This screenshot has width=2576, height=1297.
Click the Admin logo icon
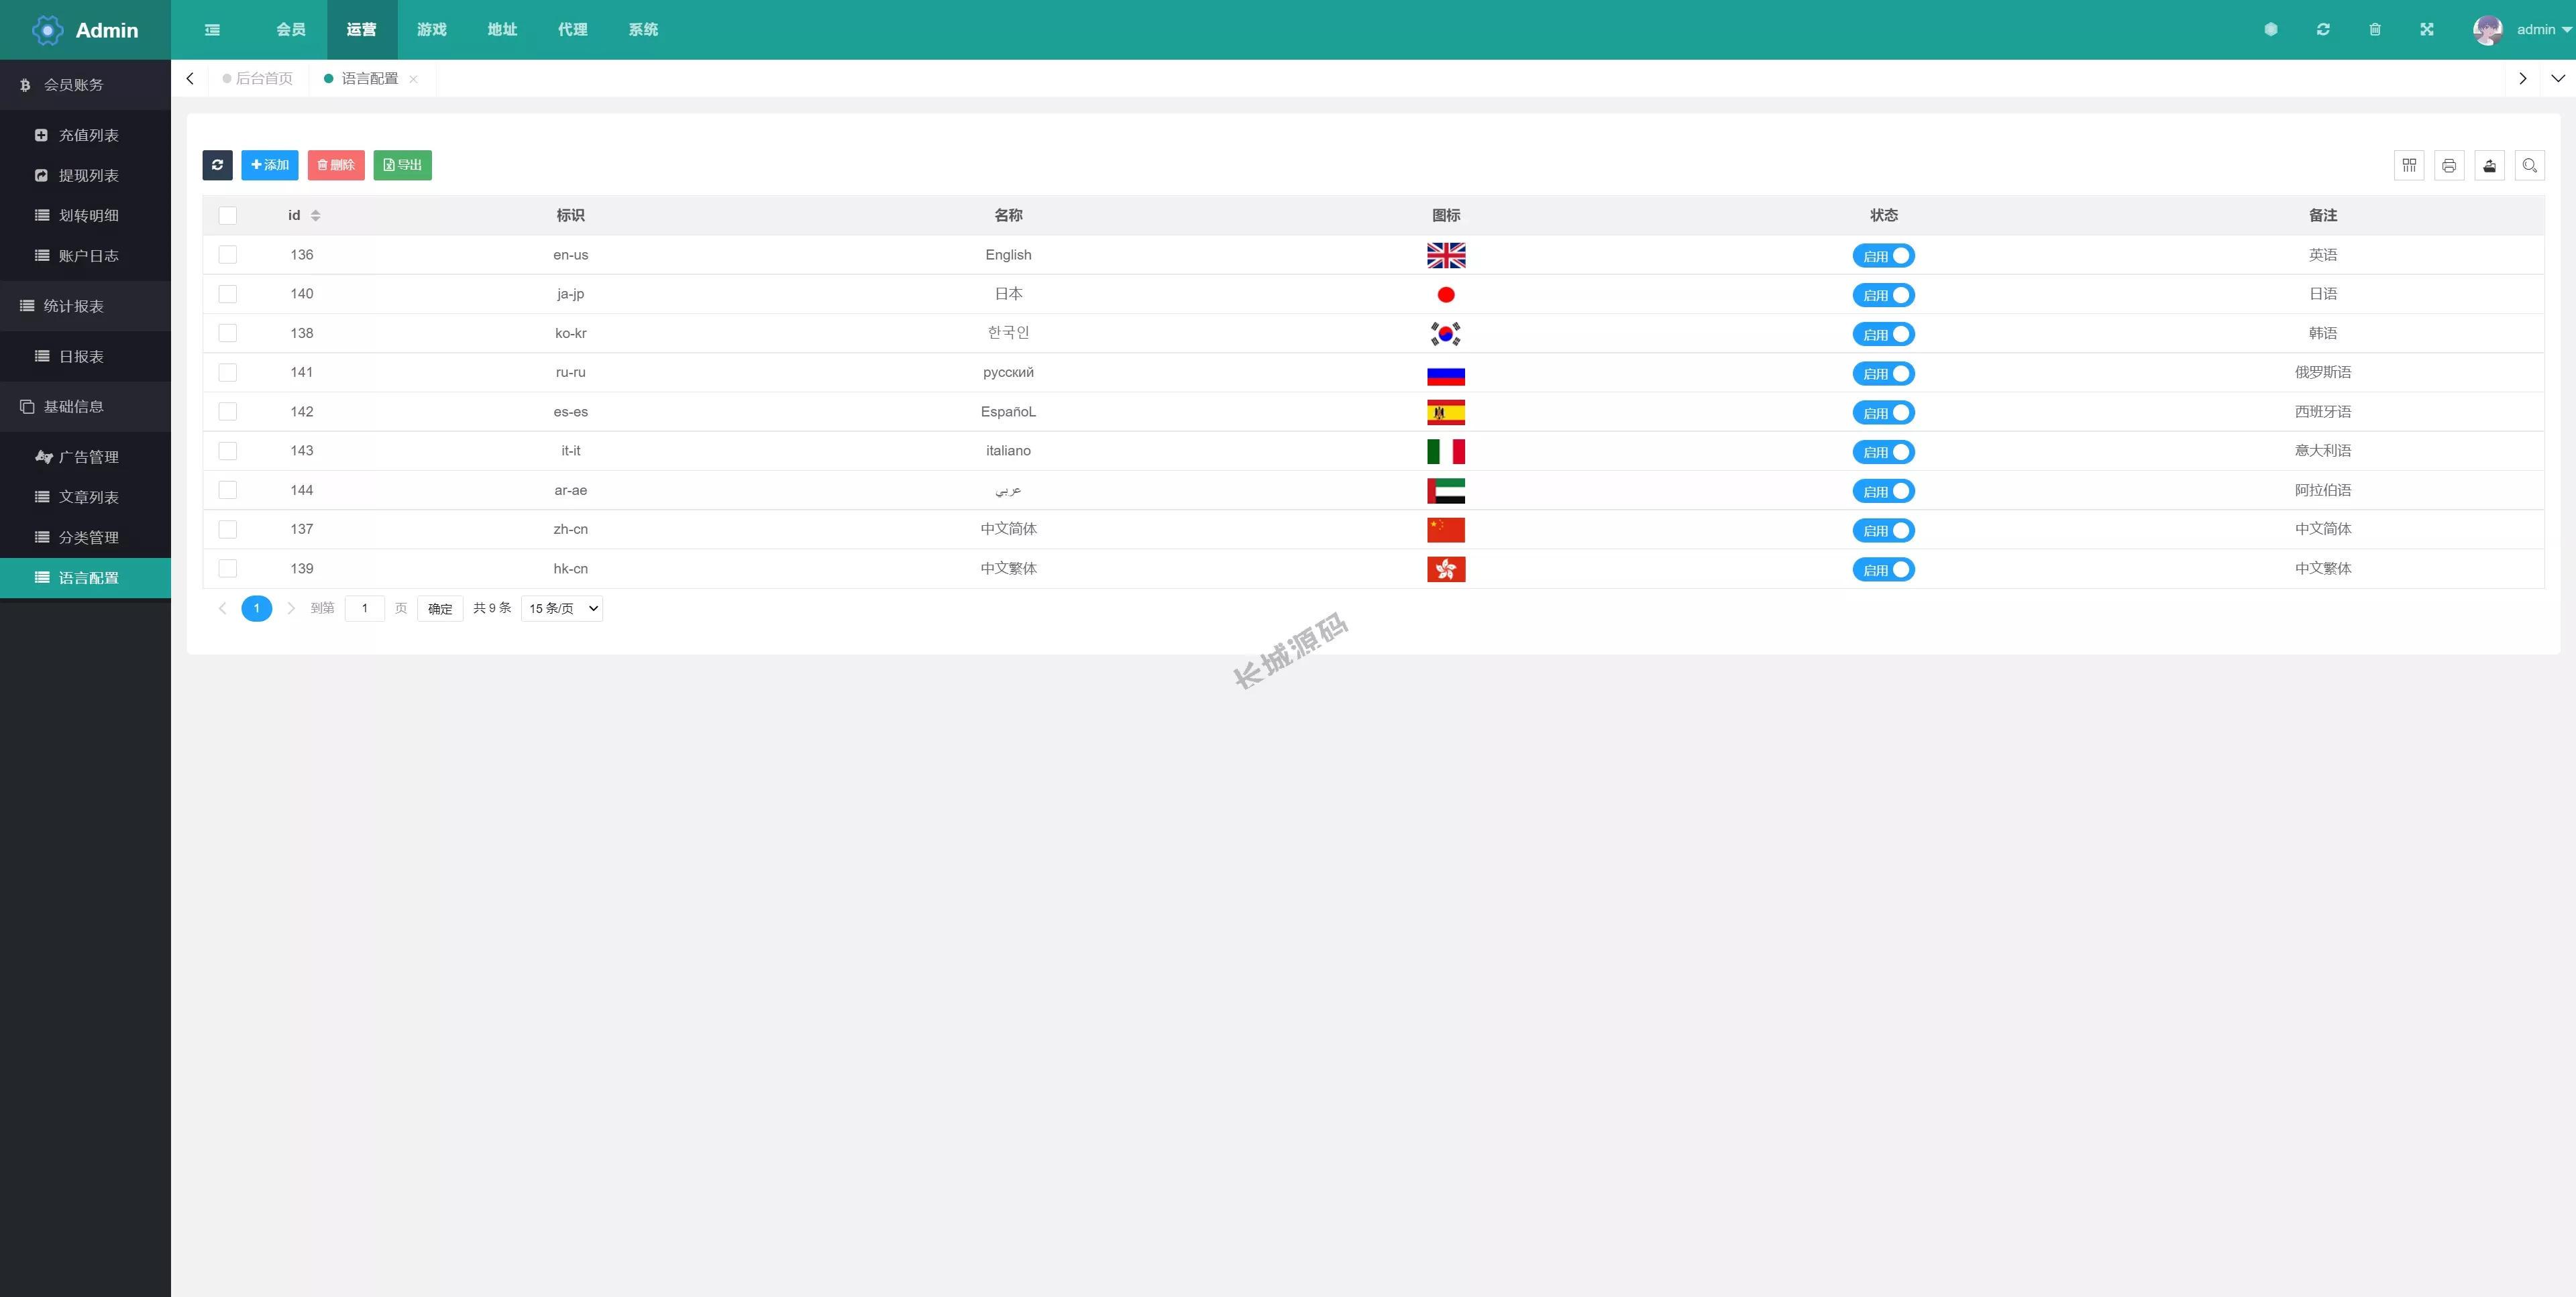(47, 30)
